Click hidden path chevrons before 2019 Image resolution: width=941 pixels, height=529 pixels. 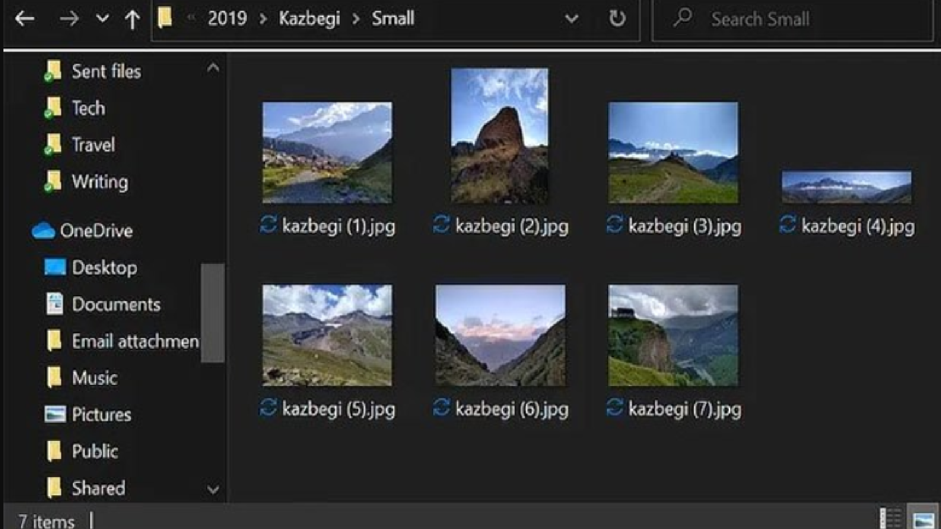[x=191, y=18]
